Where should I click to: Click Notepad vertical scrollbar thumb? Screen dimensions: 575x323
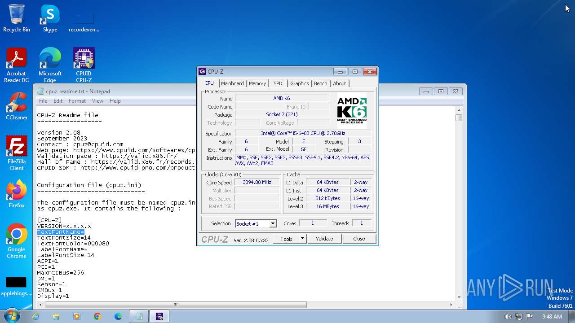coord(459,118)
